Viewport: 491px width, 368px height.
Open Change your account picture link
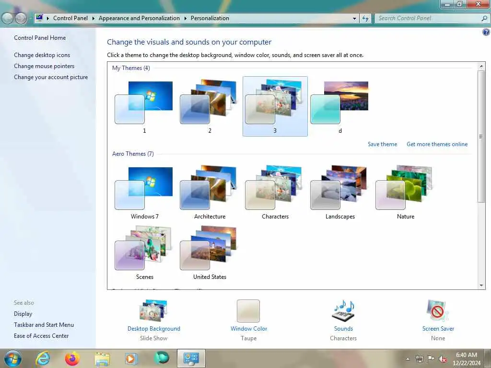(51, 77)
